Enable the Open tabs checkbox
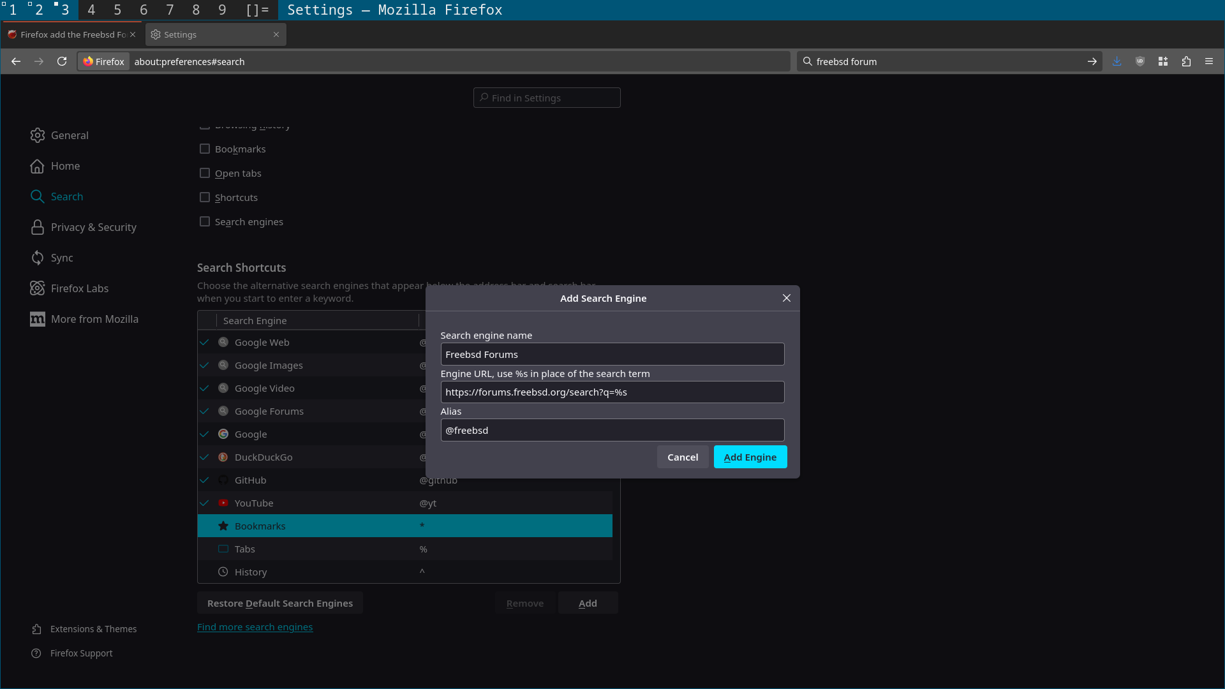The width and height of the screenshot is (1225, 689). (x=205, y=173)
